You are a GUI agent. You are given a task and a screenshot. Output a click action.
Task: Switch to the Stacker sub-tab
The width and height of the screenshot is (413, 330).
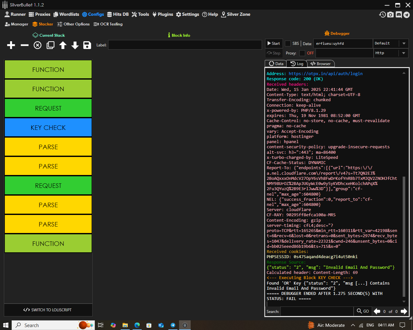click(43, 24)
